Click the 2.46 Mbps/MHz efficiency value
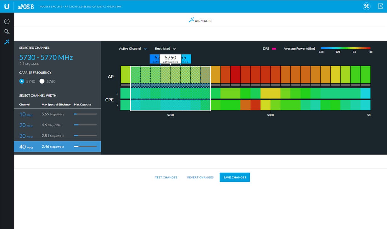This screenshot has width=387, height=229. (x=53, y=147)
